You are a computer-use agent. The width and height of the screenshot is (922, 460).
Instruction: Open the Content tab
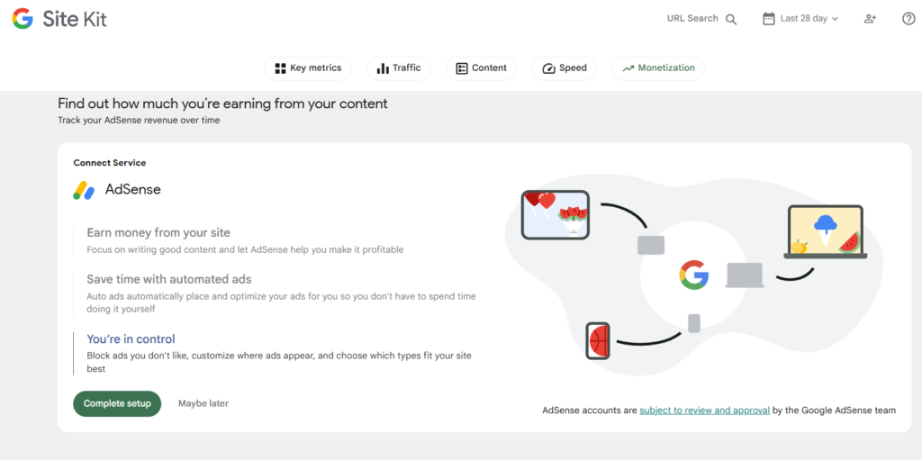[x=481, y=68]
